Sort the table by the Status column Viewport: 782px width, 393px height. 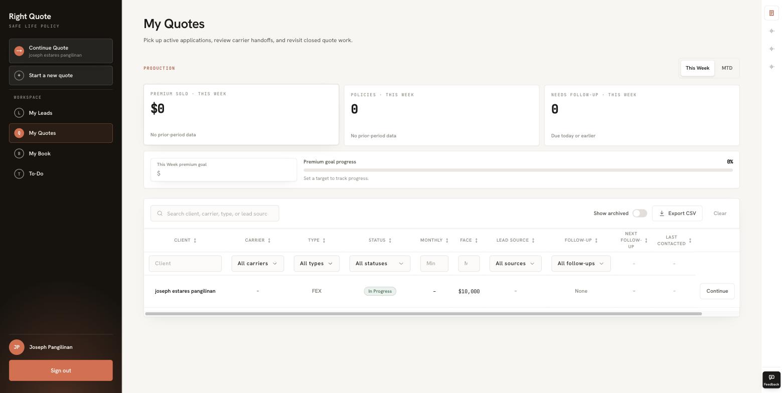380,240
